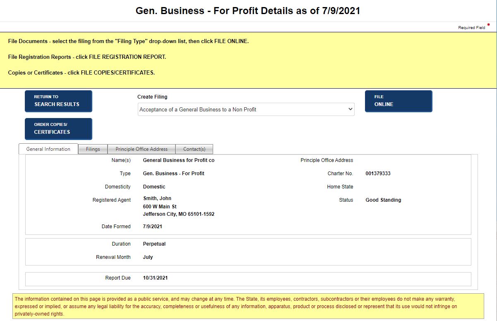Open the Principle Office Address tab
Viewport: 497px width, 321px height.
pyautogui.click(x=141, y=149)
